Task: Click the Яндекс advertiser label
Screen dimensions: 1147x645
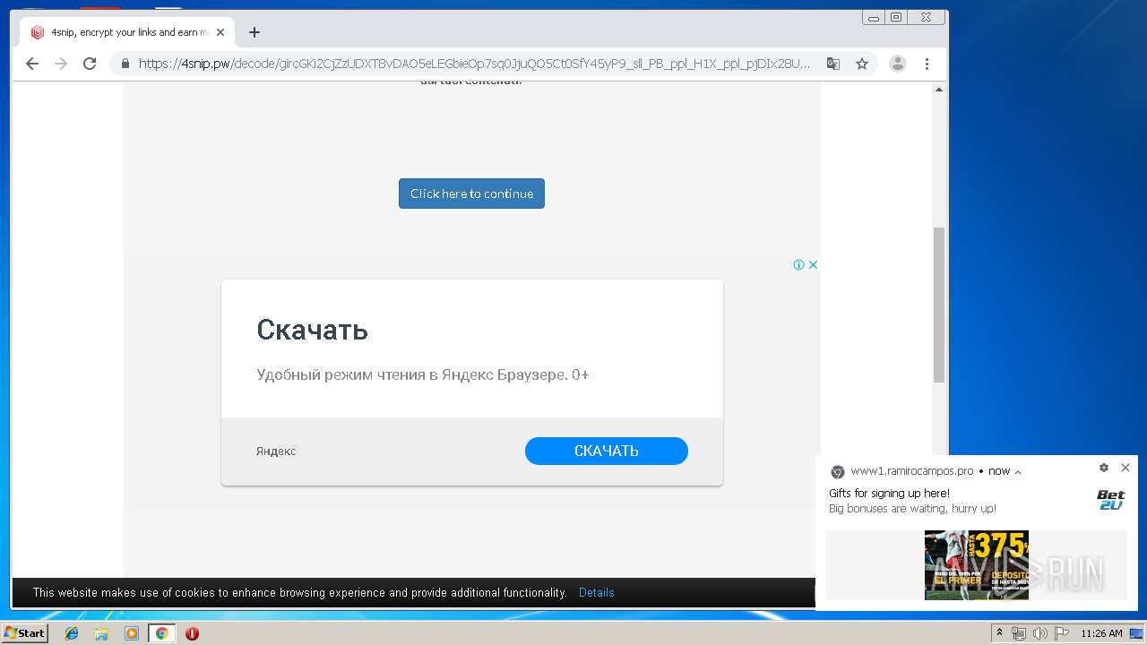Action: (x=276, y=451)
